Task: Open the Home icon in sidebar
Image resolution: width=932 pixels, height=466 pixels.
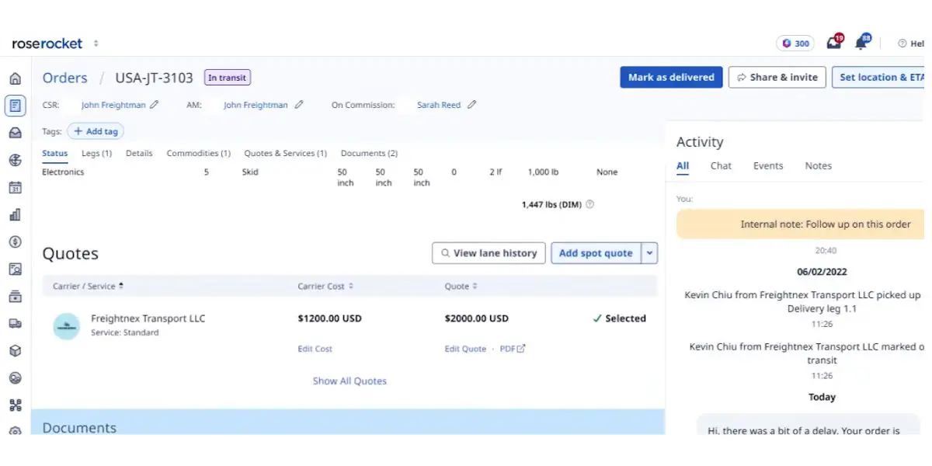Action: point(15,78)
